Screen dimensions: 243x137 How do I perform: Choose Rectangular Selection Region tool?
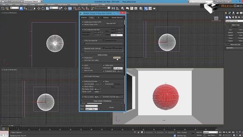30,8
